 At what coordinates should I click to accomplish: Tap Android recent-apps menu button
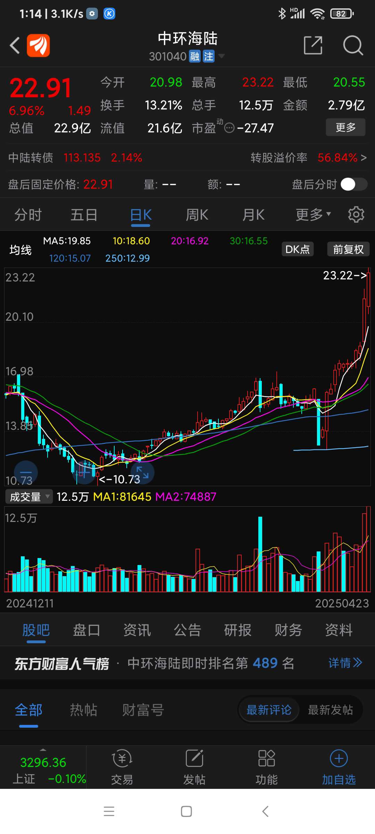(109, 811)
